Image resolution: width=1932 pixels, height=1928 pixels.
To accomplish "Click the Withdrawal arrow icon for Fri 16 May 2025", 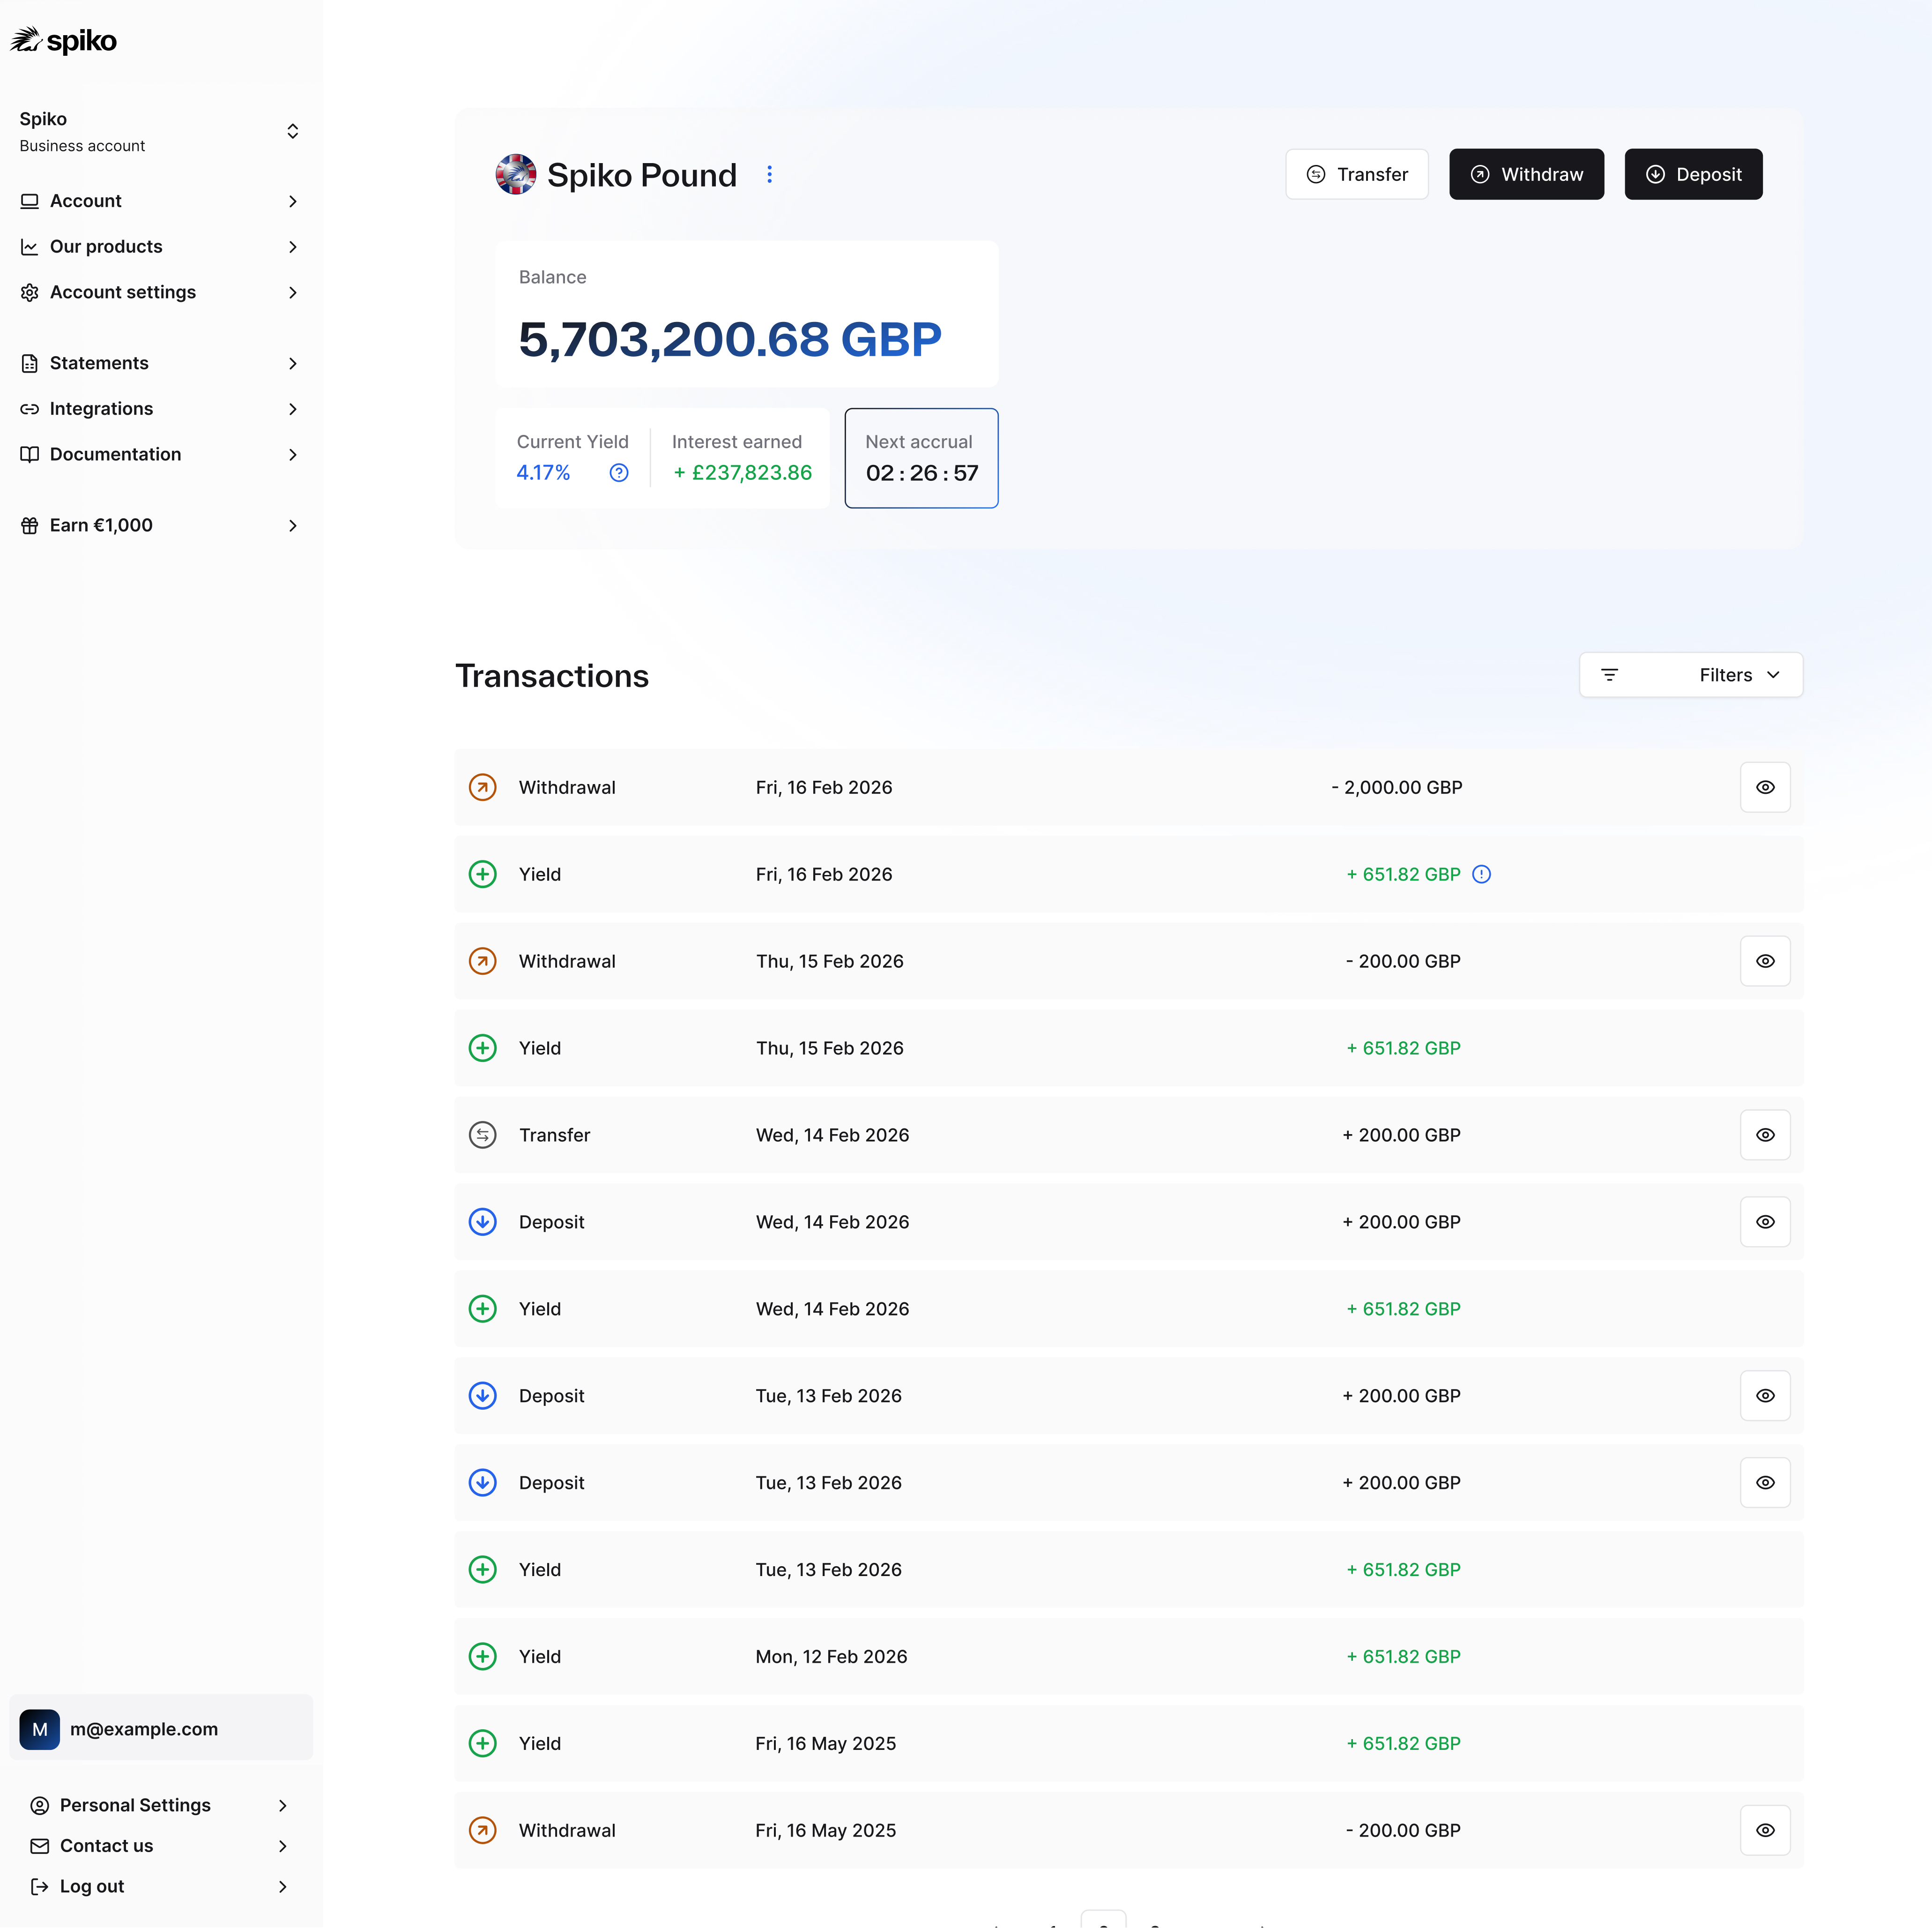I will tap(483, 1831).
